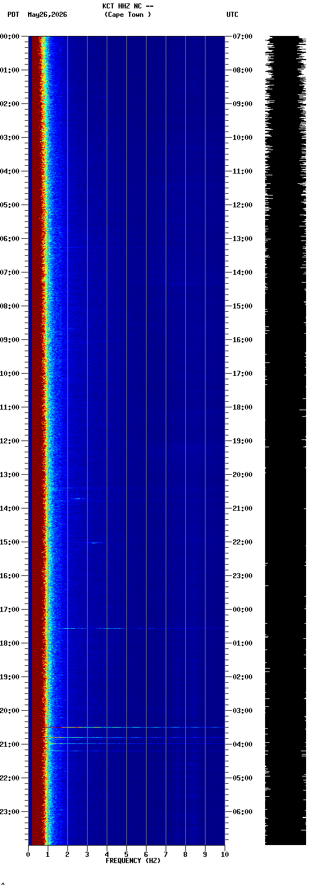
Task: Click the PDT '03:00' time label
Action: coord(10,138)
